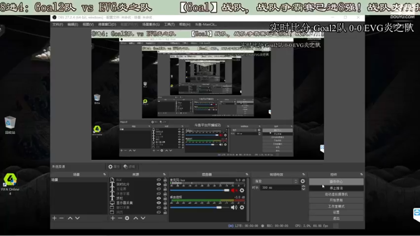Pop out the 场景 dock panel
The height and width of the screenshot is (236, 420).
104,175
